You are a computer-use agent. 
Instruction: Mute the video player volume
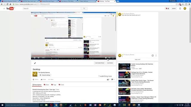click(38, 58)
